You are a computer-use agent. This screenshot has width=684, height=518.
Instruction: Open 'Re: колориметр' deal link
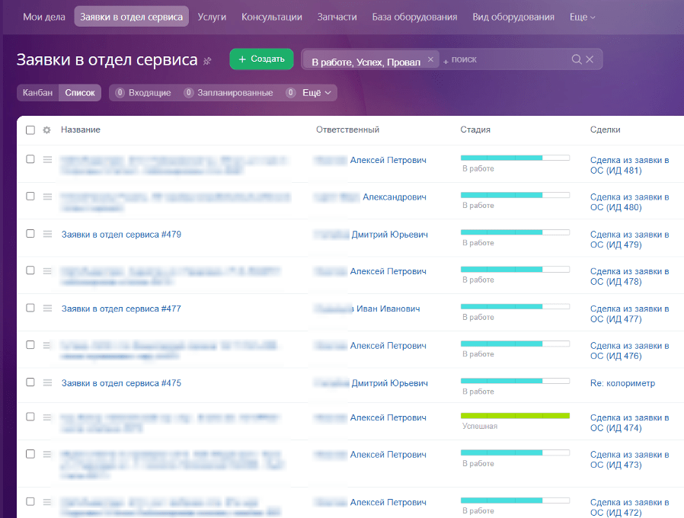622,383
